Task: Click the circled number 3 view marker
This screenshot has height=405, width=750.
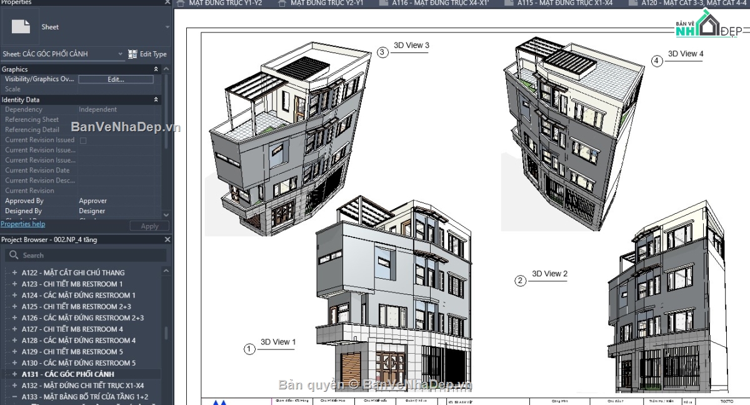Action: click(382, 52)
